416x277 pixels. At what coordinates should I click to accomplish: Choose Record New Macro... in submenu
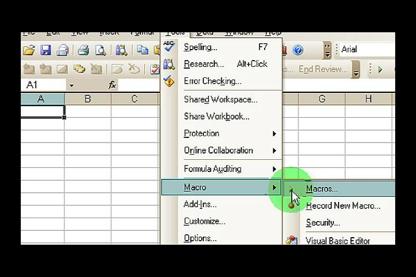pyautogui.click(x=340, y=205)
